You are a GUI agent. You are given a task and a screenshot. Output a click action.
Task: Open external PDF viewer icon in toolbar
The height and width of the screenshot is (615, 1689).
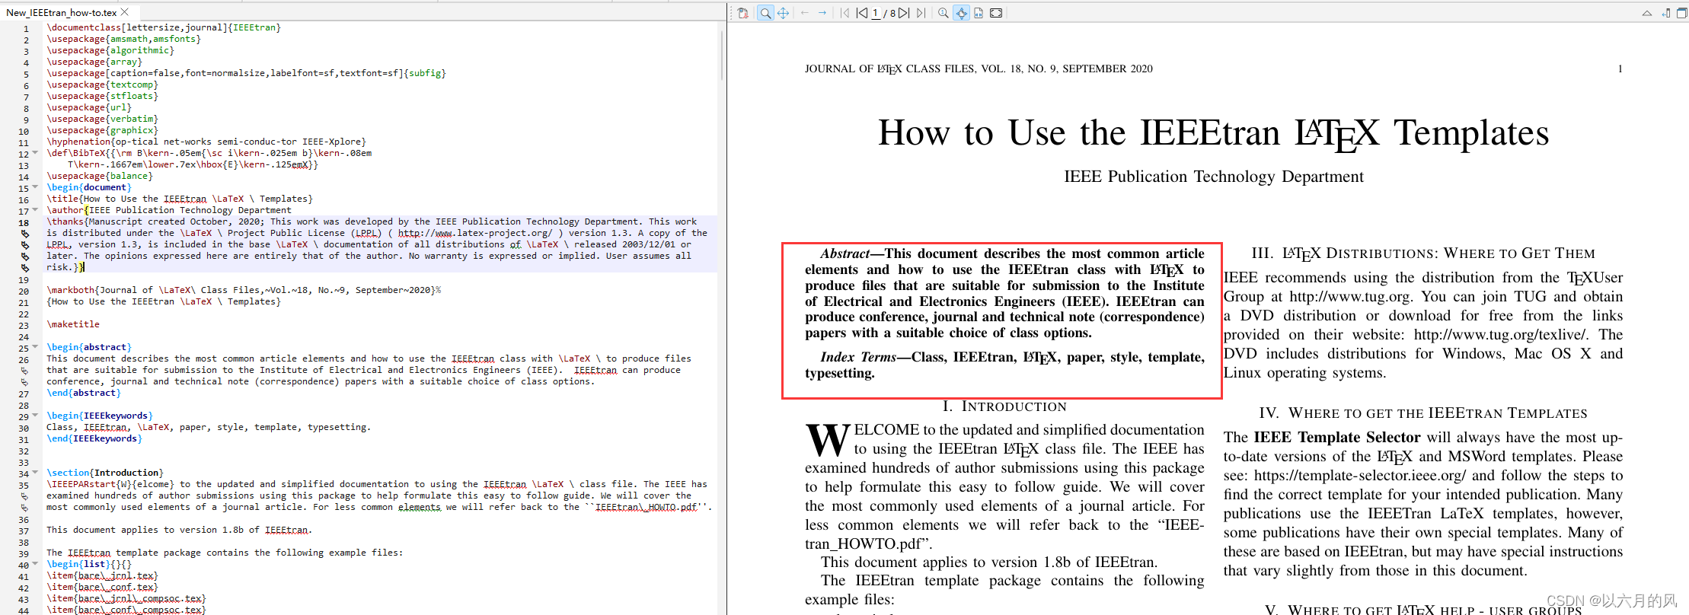click(x=743, y=13)
